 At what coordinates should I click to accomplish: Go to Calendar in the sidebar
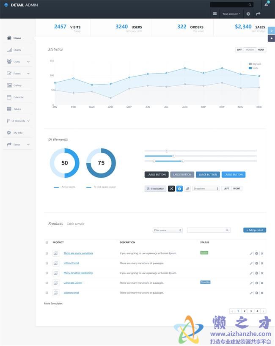tap(18, 97)
